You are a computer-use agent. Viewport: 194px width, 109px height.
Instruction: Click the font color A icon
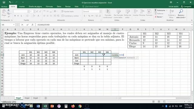point(38,16)
